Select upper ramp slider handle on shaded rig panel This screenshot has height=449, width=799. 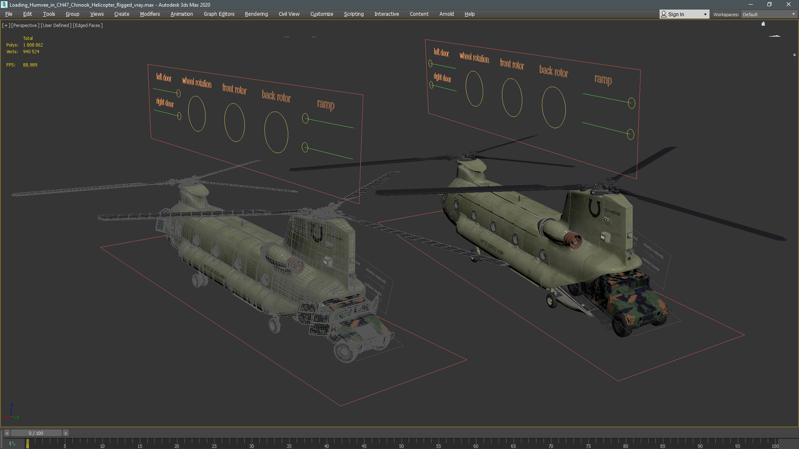click(632, 103)
